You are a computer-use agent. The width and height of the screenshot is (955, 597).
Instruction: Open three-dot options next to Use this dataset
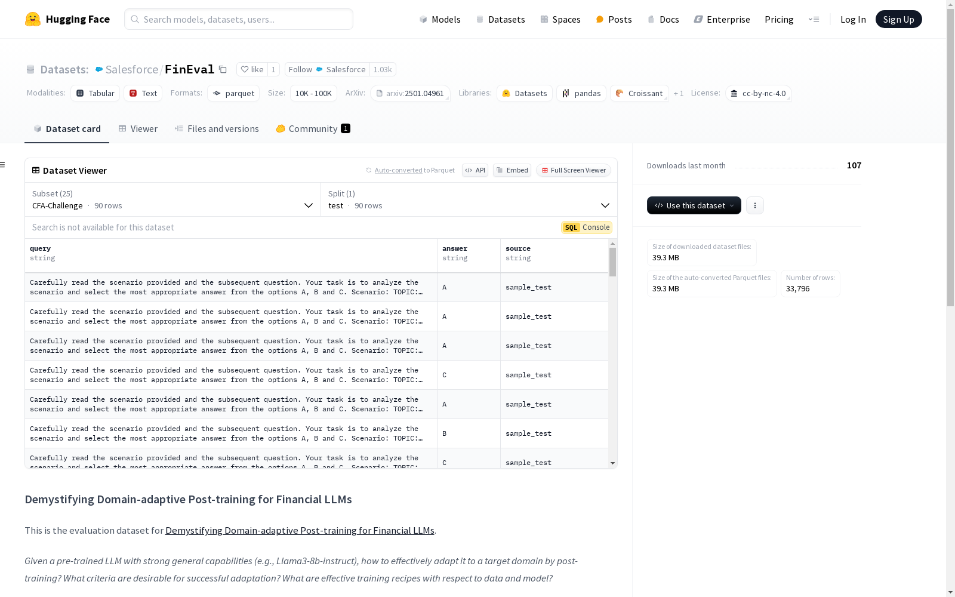pos(755,205)
